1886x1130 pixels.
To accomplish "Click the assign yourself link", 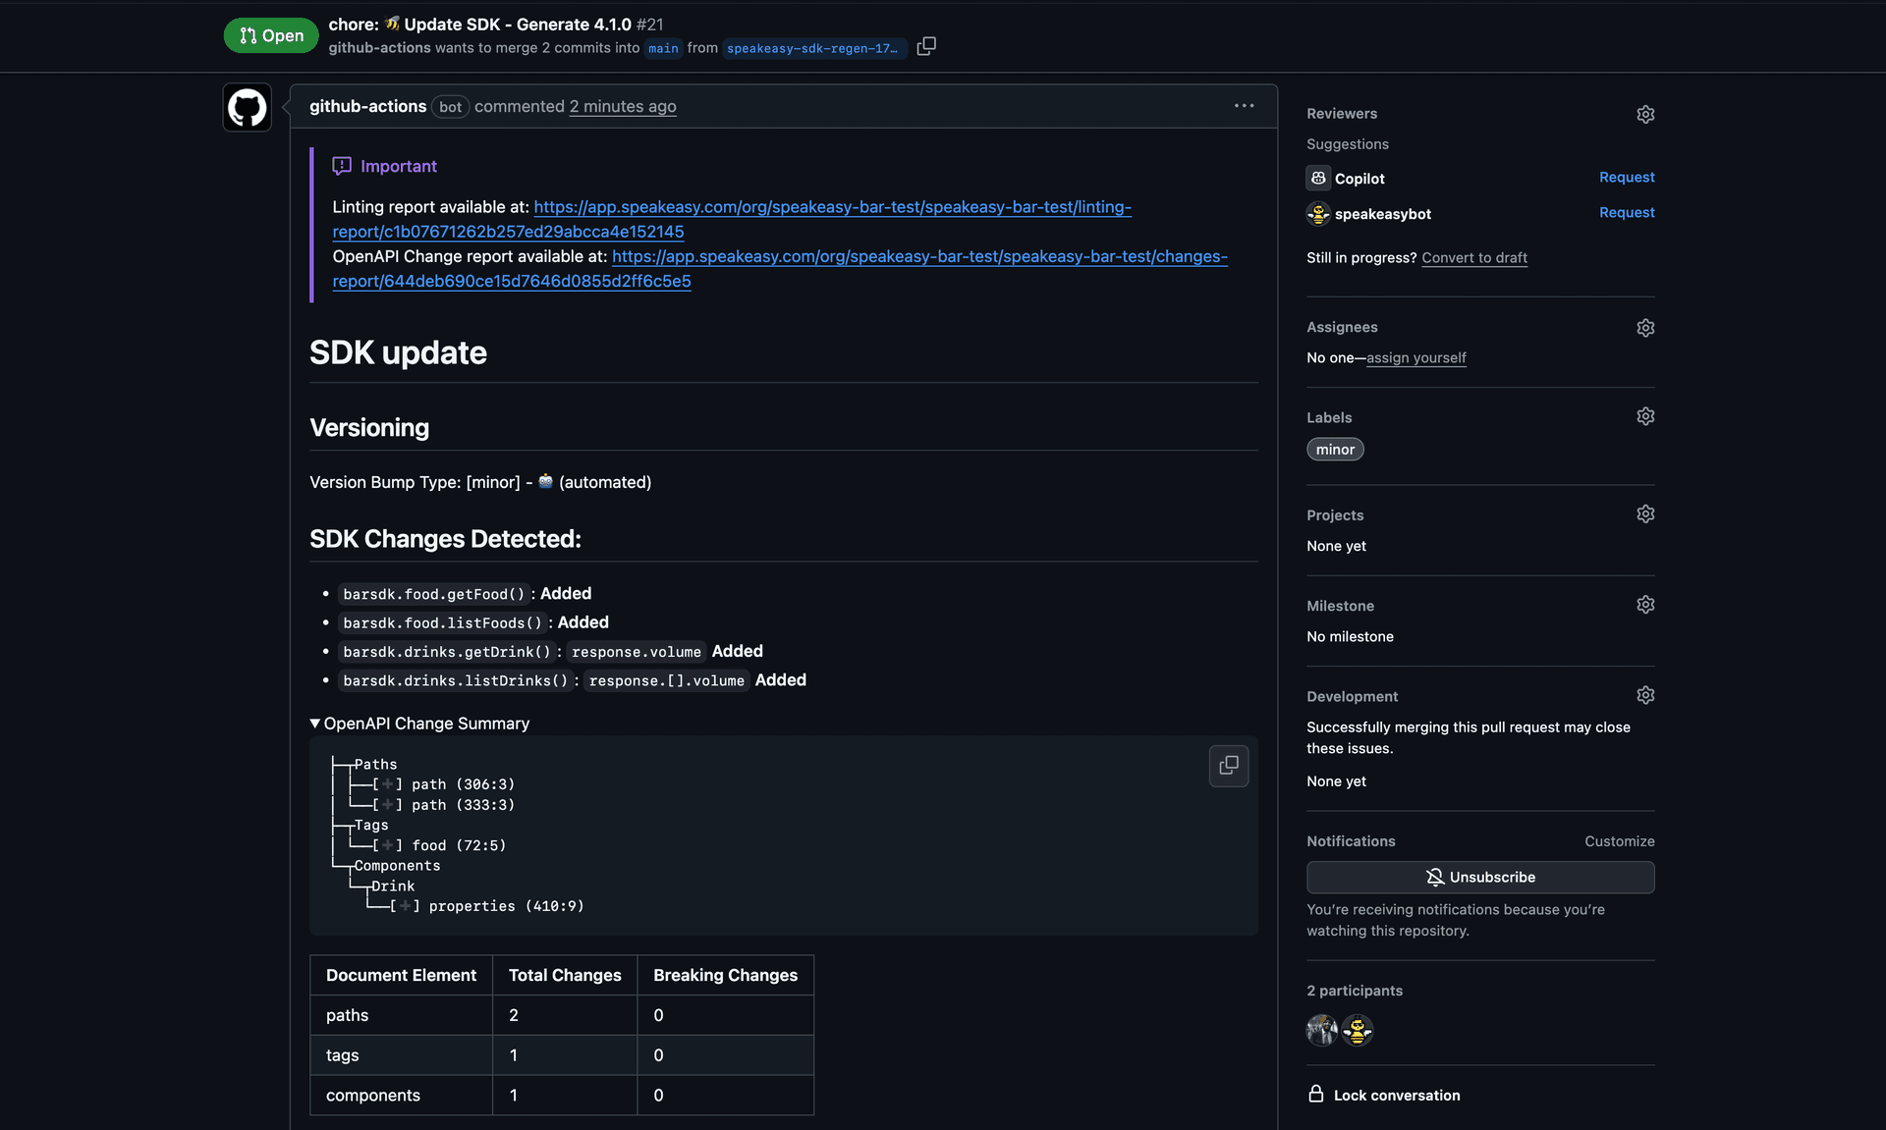I will coord(1415,358).
